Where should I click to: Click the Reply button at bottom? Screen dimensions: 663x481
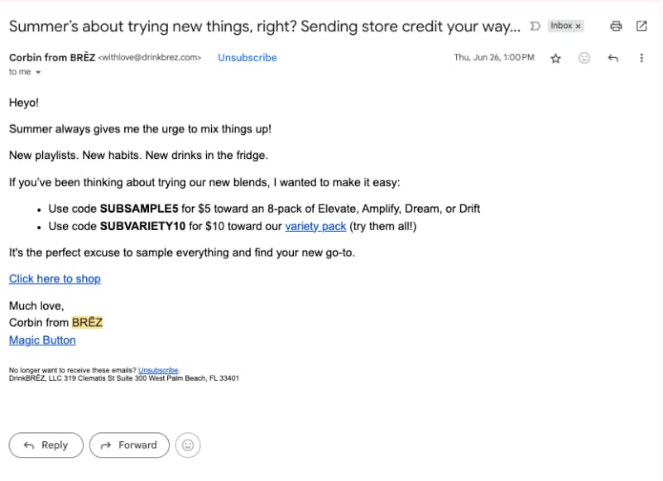(x=46, y=445)
